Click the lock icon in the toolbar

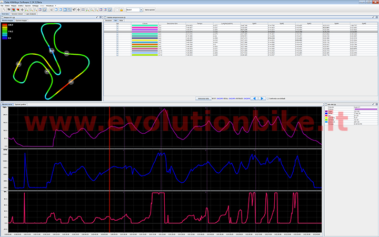122,9
